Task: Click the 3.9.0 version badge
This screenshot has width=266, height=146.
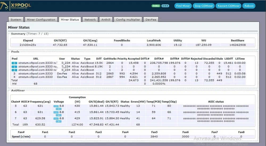Action: 165,6
